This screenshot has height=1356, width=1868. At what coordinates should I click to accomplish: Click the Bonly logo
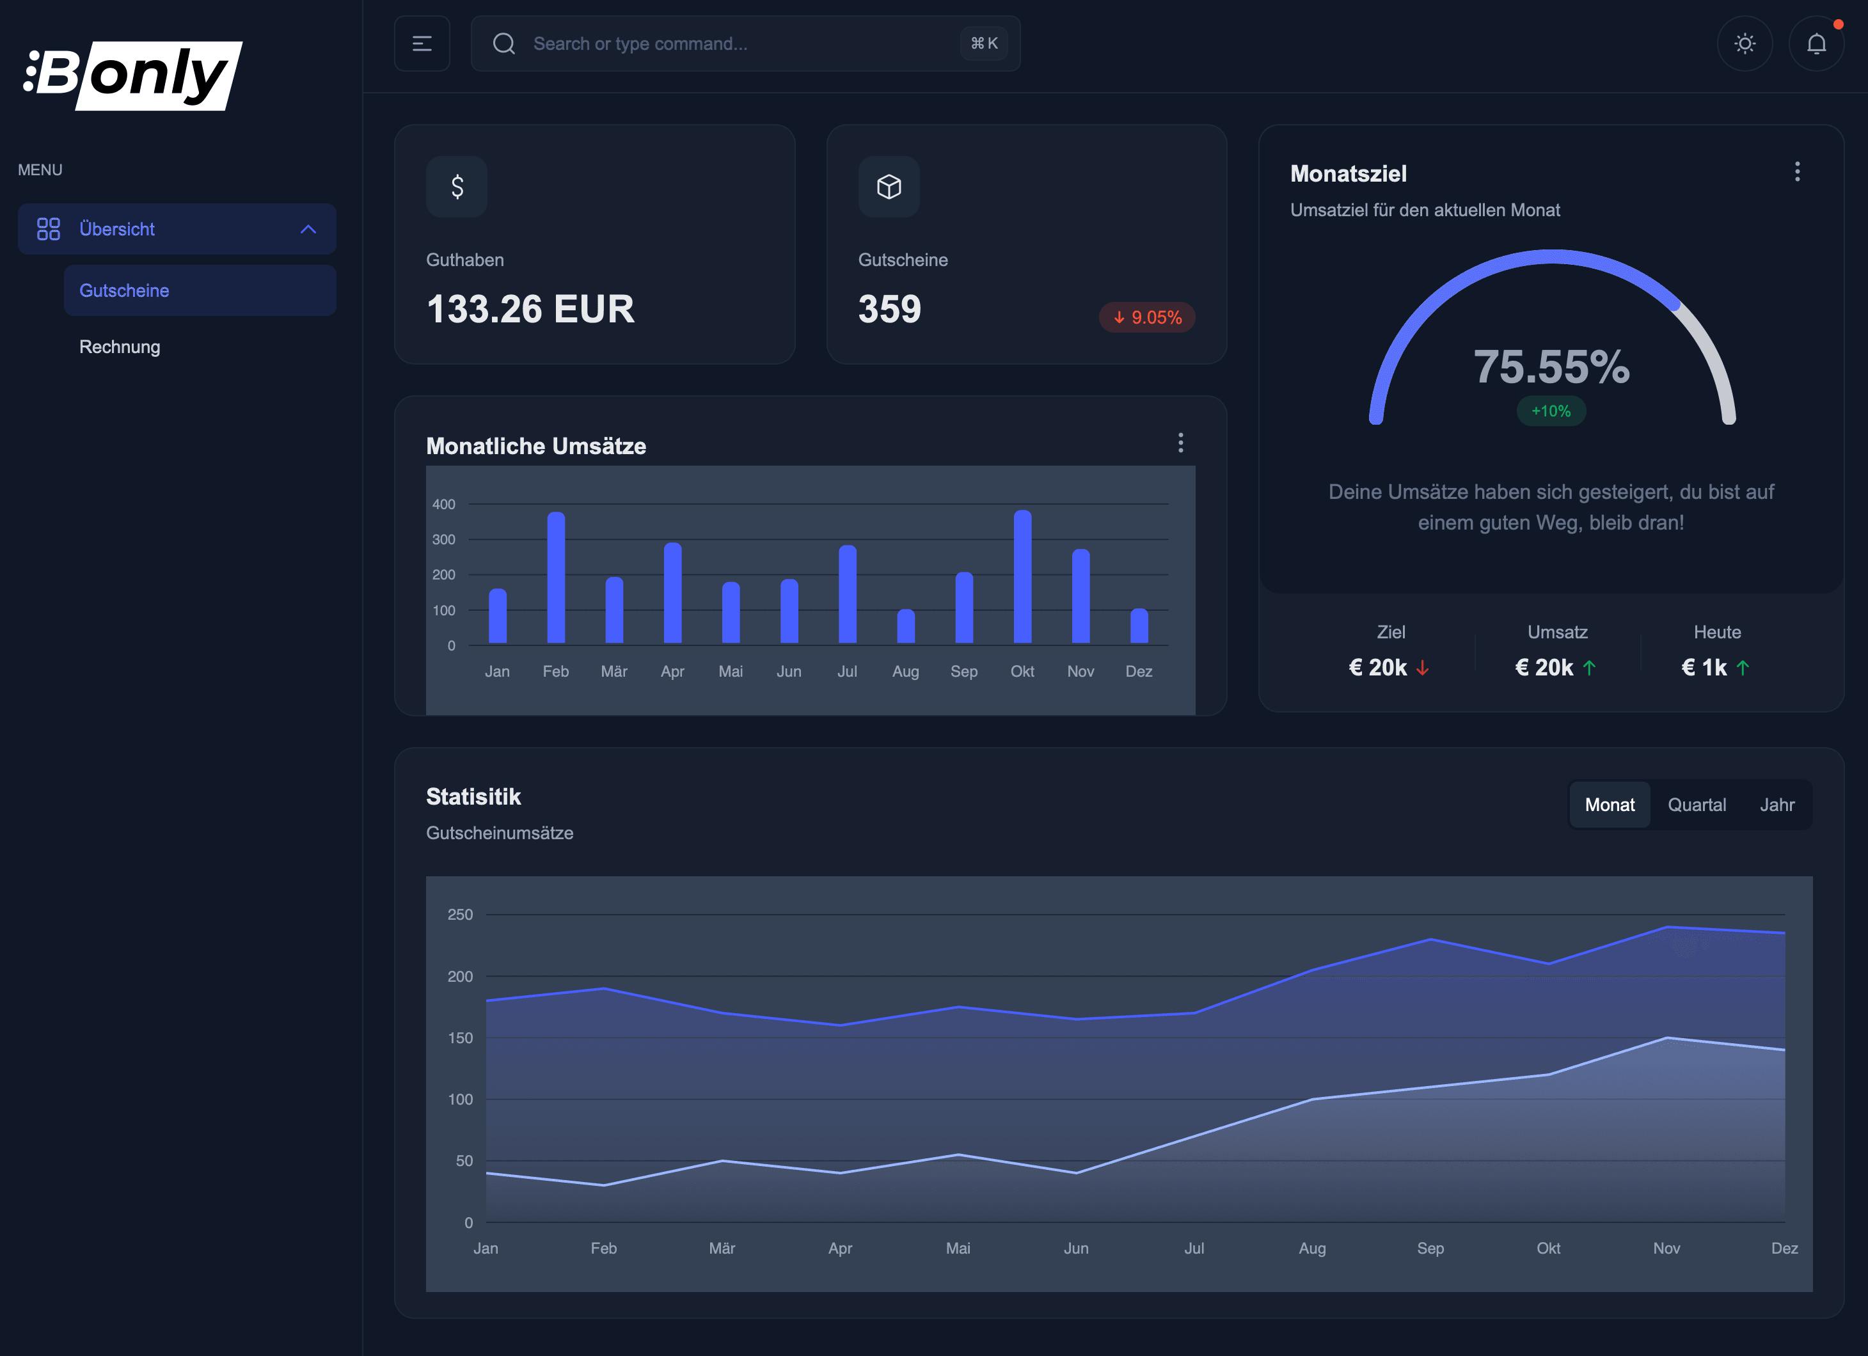(132, 74)
